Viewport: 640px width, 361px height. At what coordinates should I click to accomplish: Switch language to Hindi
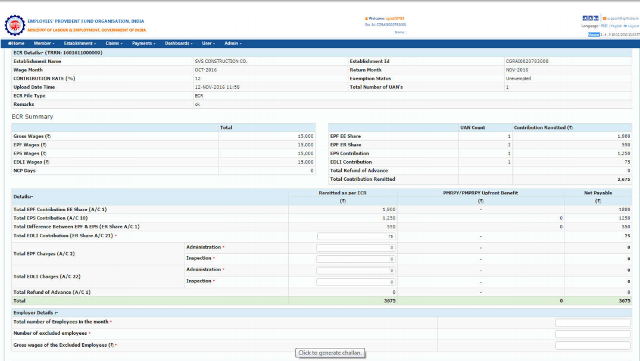tap(604, 26)
